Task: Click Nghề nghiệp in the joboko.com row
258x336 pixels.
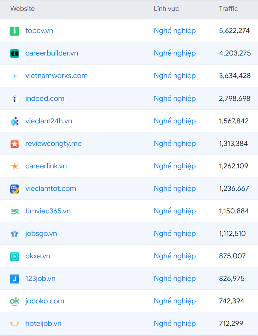Action: point(175,301)
